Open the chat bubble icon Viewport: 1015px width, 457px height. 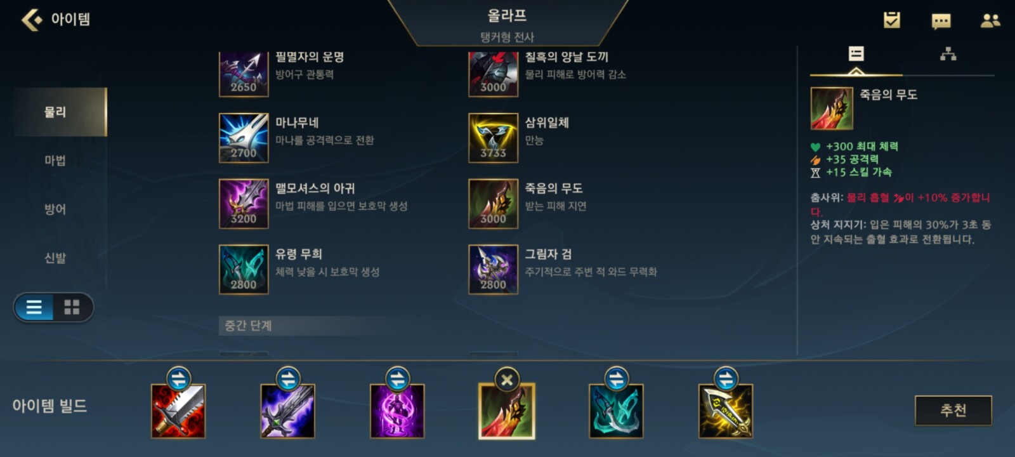click(x=941, y=21)
